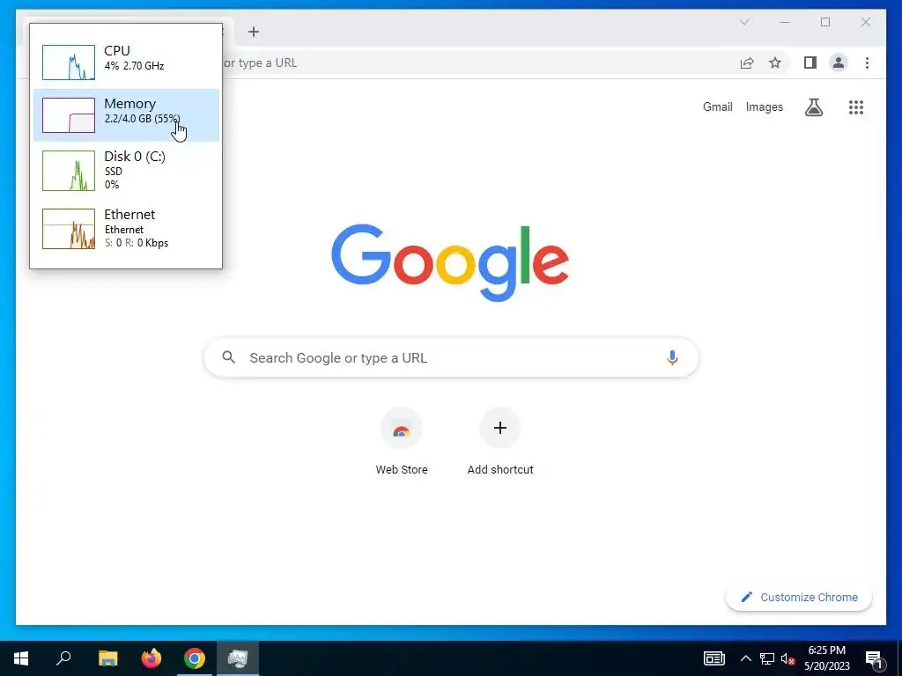Click the Customize Chrome button
This screenshot has width=902, height=676.
(799, 598)
